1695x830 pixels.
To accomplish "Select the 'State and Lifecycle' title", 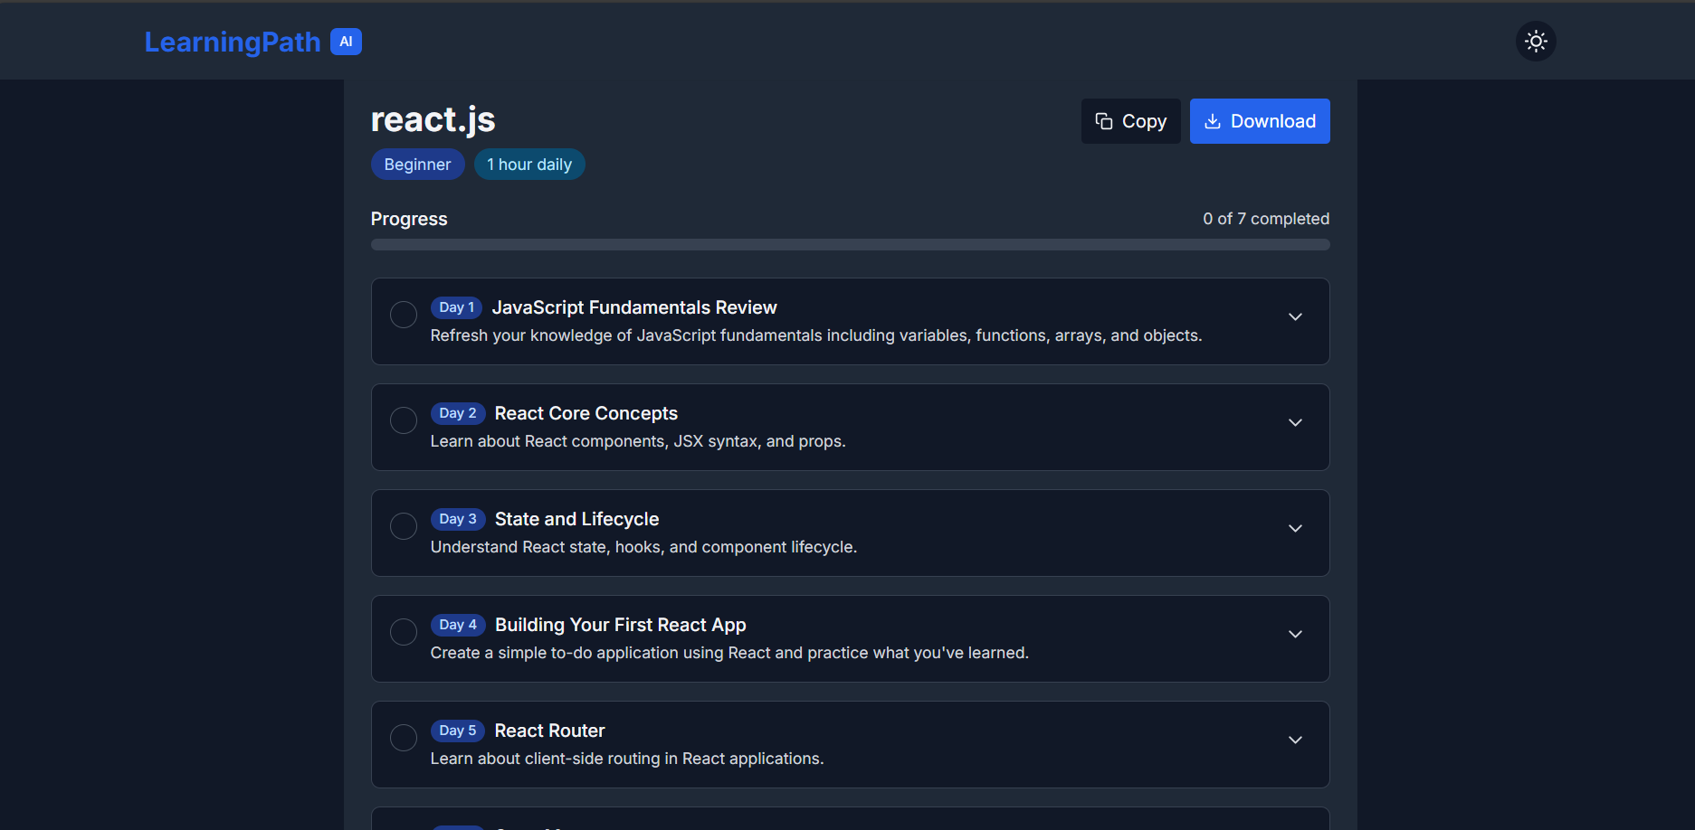I will (x=577, y=519).
